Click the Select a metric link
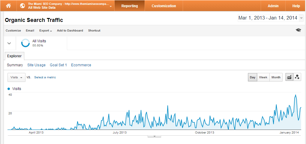 click(45, 77)
